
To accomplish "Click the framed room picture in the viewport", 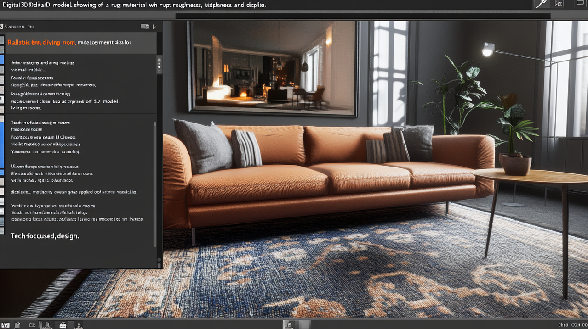I will tap(273, 68).
